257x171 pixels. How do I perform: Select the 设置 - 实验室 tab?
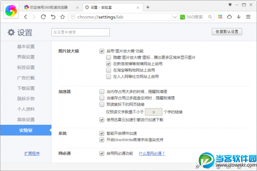(x=113, y=7)
